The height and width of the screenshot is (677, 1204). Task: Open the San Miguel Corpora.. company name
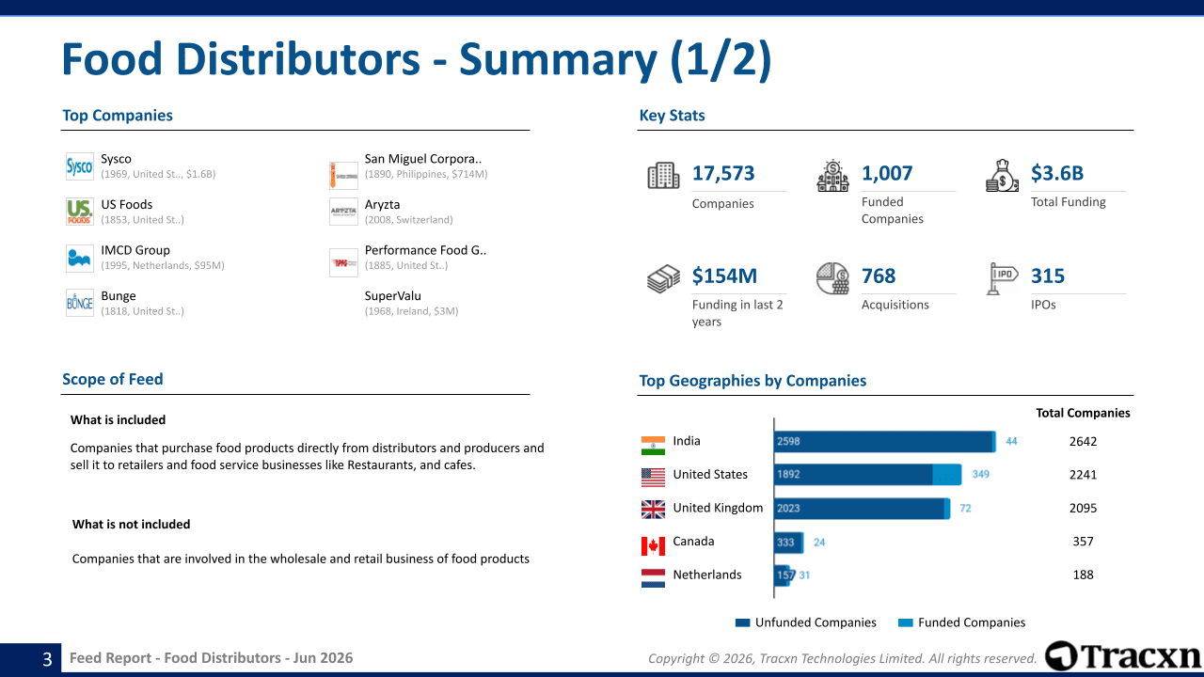(x=423, y=159)
